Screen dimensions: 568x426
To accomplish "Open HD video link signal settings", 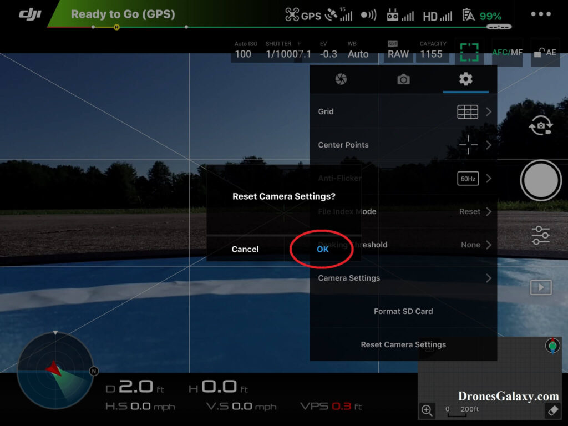I will click(437, 16).
